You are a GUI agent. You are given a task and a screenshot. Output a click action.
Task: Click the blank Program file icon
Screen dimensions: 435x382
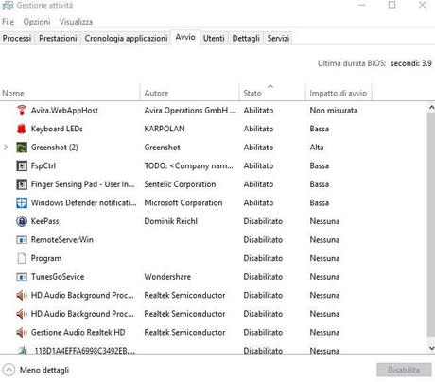22,258
